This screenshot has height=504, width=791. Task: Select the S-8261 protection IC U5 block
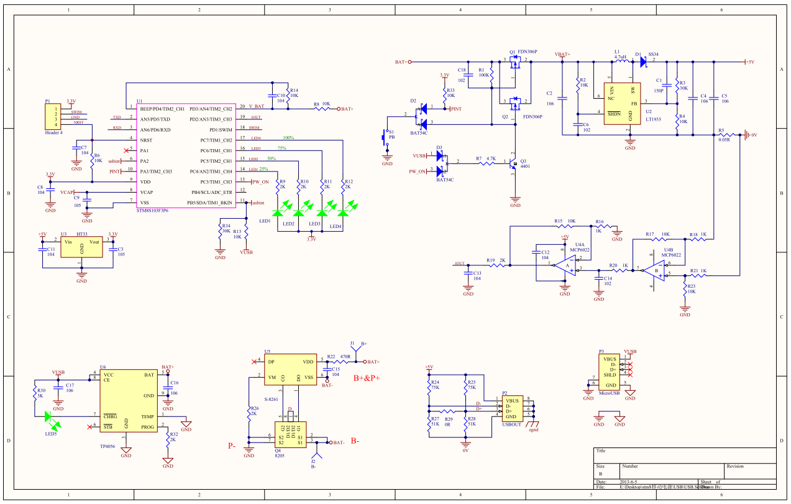coord(290,370)
